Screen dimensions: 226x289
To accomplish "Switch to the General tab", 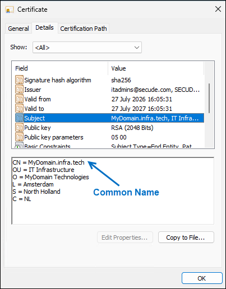I will (x=19, y=29).
